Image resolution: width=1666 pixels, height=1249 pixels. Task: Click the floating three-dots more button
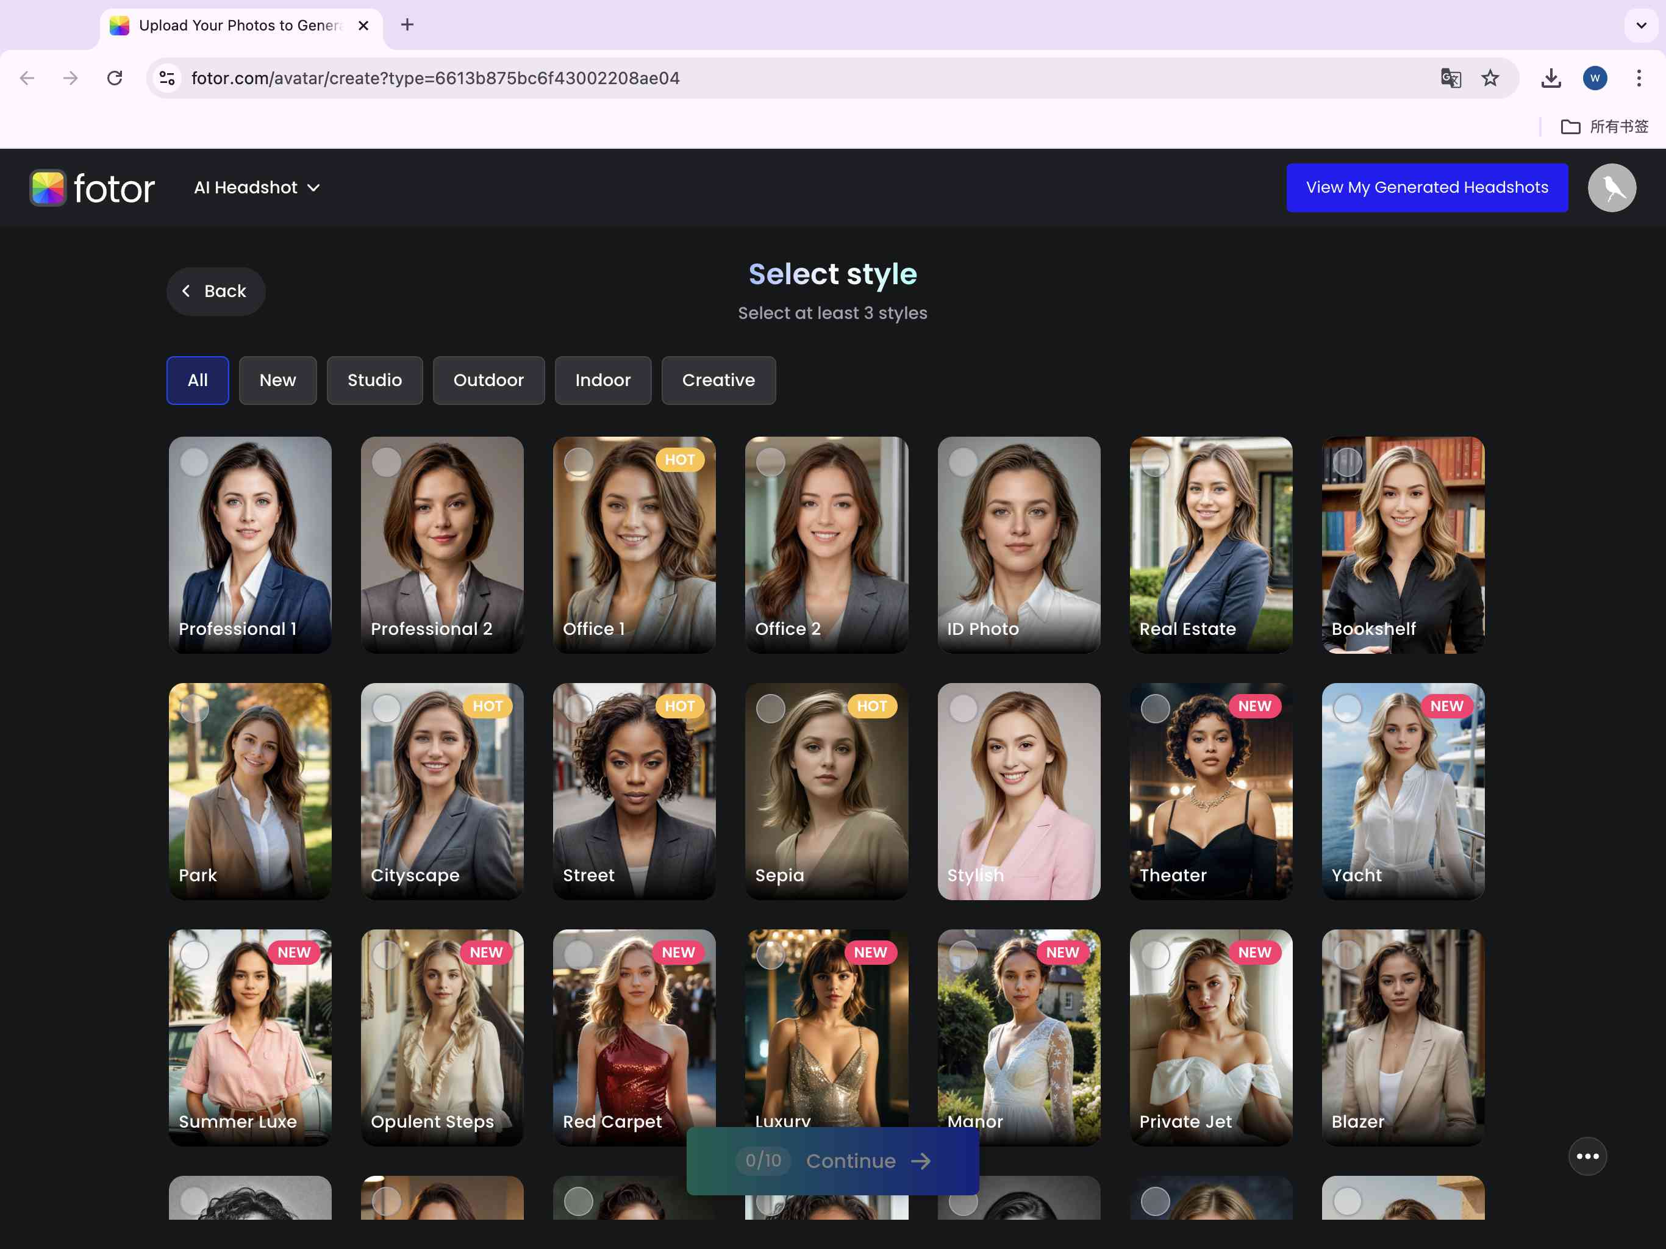[x=1588, y=1156]
